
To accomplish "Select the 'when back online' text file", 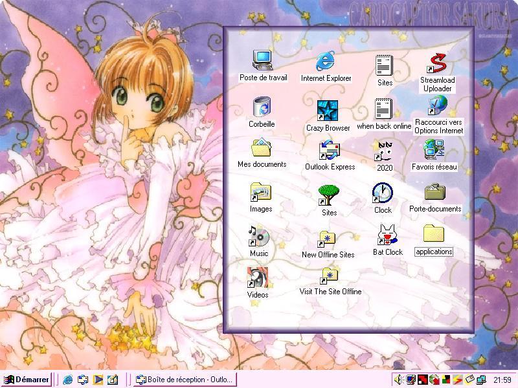I will click(384, 114).
